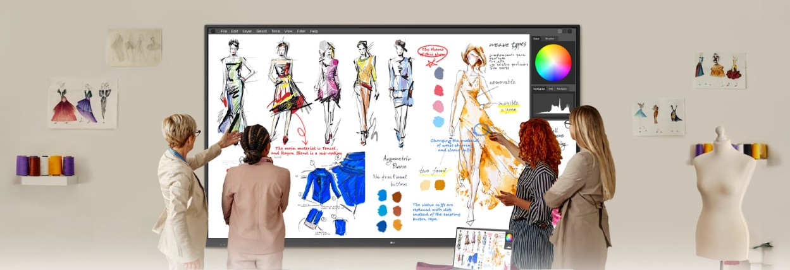Open the File menu

point(224,31)
